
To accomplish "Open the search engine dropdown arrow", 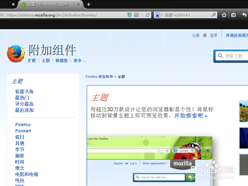I will pos(162,15).
